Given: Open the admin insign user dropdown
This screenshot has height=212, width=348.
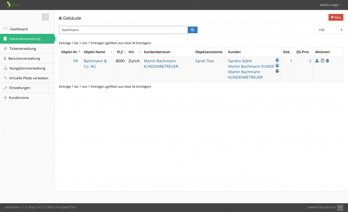Looking at the screenshot, I should tap(331, 5).
